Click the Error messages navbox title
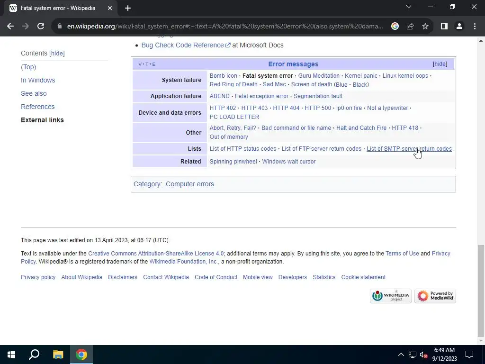Viewport: 485px width, 364px height. (293, 64)
